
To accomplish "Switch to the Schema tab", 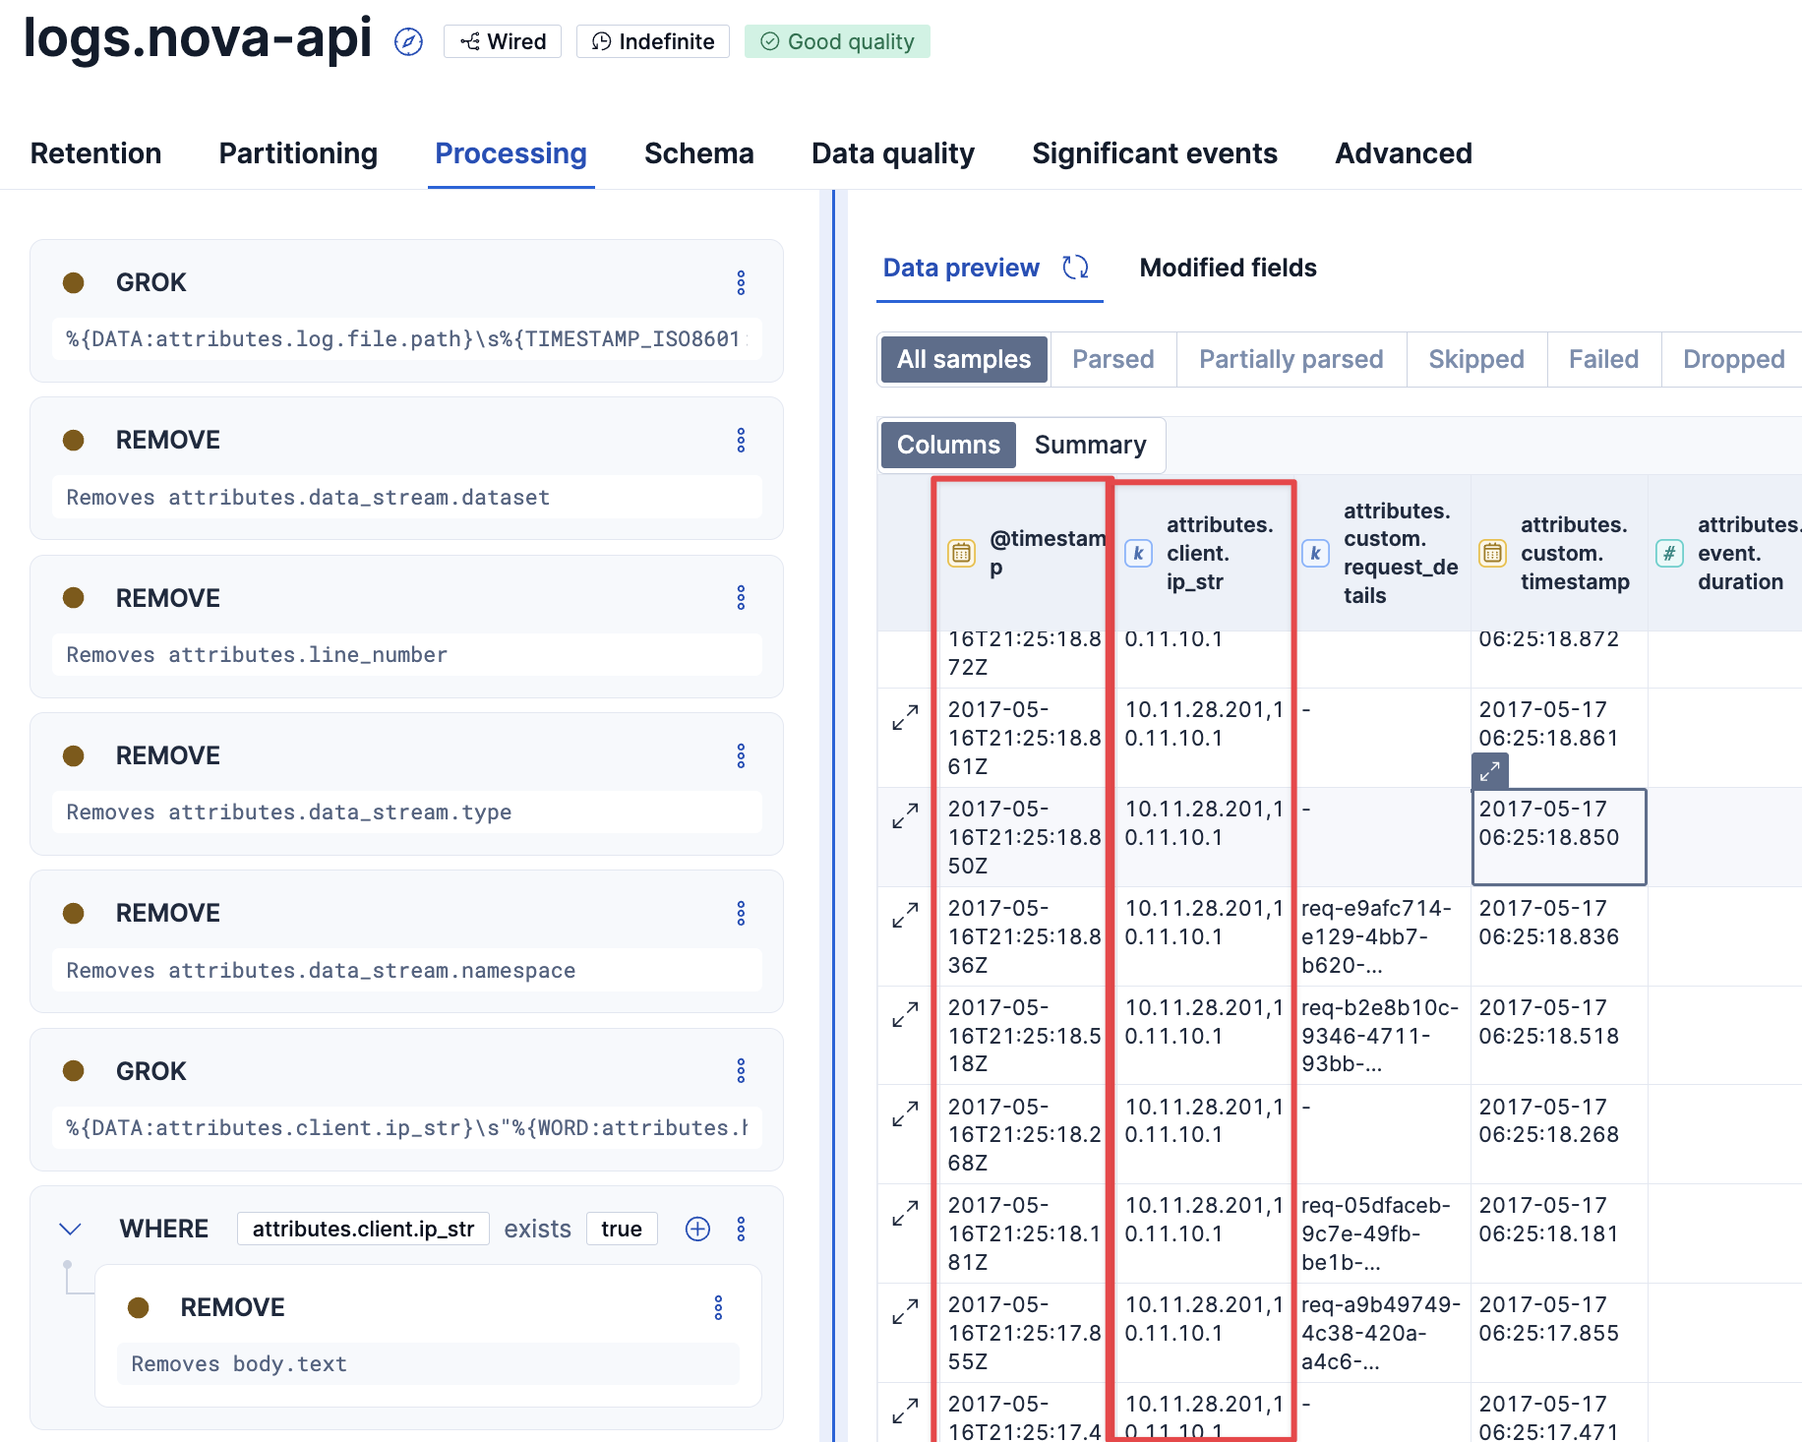I will coord(699,153).
